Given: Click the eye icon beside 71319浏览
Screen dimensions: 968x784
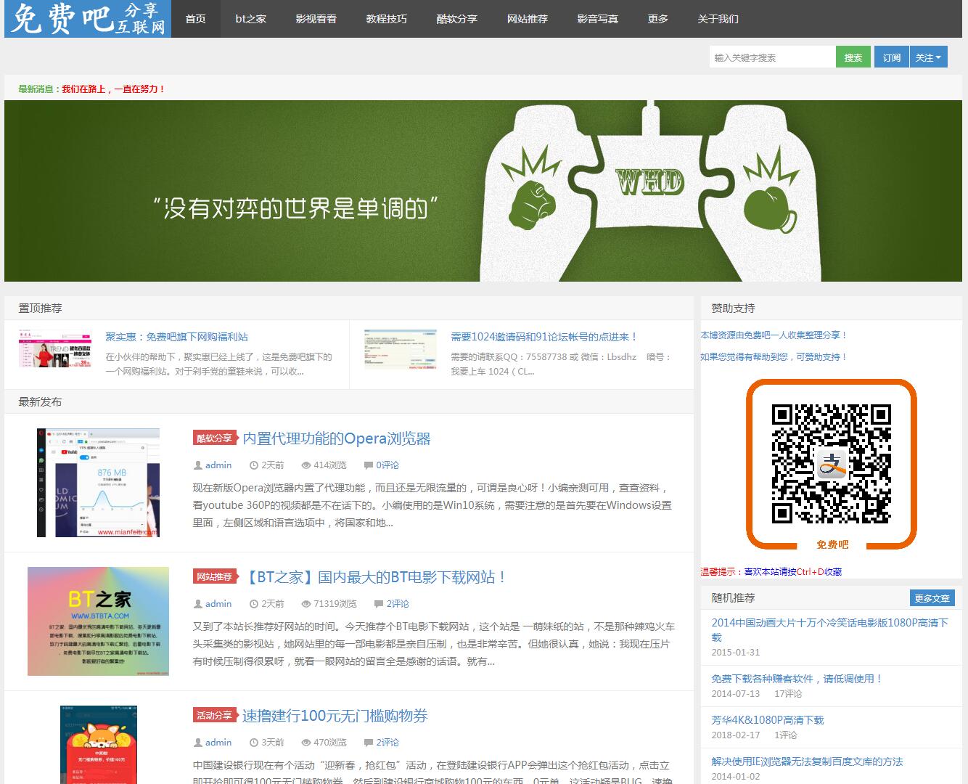Looking at the screenshot, I should 306,604.
